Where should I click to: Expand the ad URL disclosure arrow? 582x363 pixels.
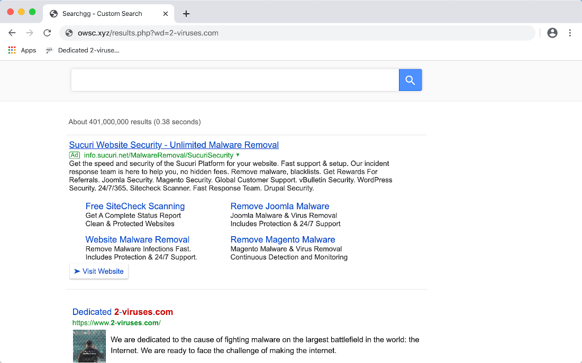pyautogui.click(x=238, y=155)
